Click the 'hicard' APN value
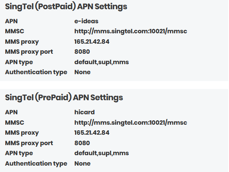The image size is (229, 172). click(85, 112)
